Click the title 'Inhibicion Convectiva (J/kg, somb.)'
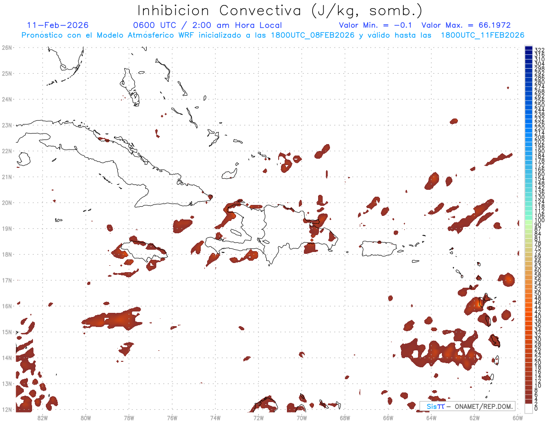This screenshot has height=424, width=550. coord(280,11)
